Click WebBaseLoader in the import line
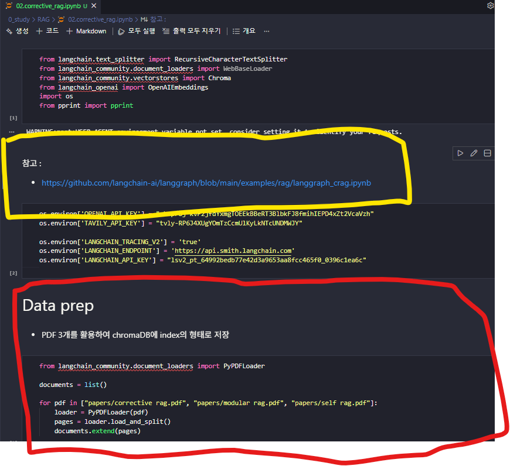The height and width of the screenshot is (466, 510). pyautogui.click(x=247, y=68)
